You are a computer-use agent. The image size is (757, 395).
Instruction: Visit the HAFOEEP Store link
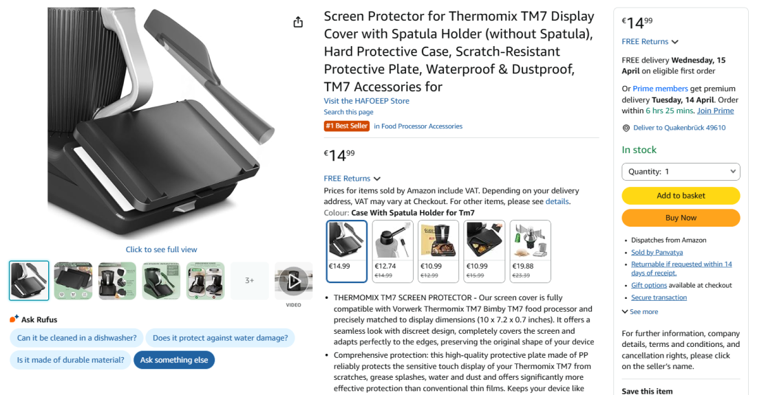[366, 101]
